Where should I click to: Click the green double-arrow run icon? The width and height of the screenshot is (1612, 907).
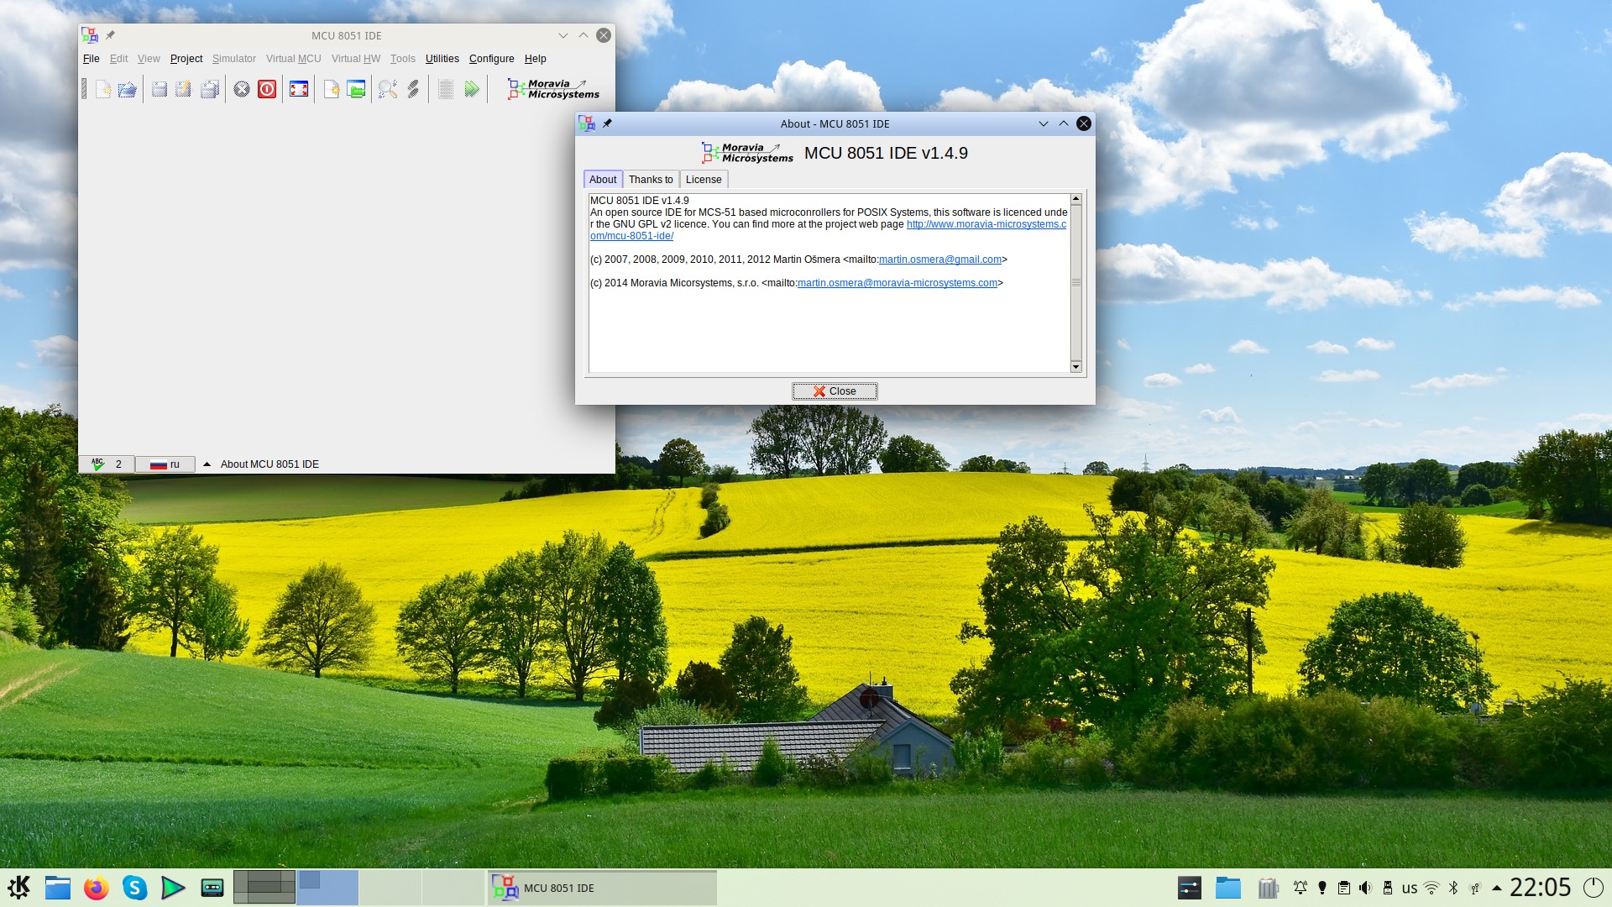[x=472, y=89]
